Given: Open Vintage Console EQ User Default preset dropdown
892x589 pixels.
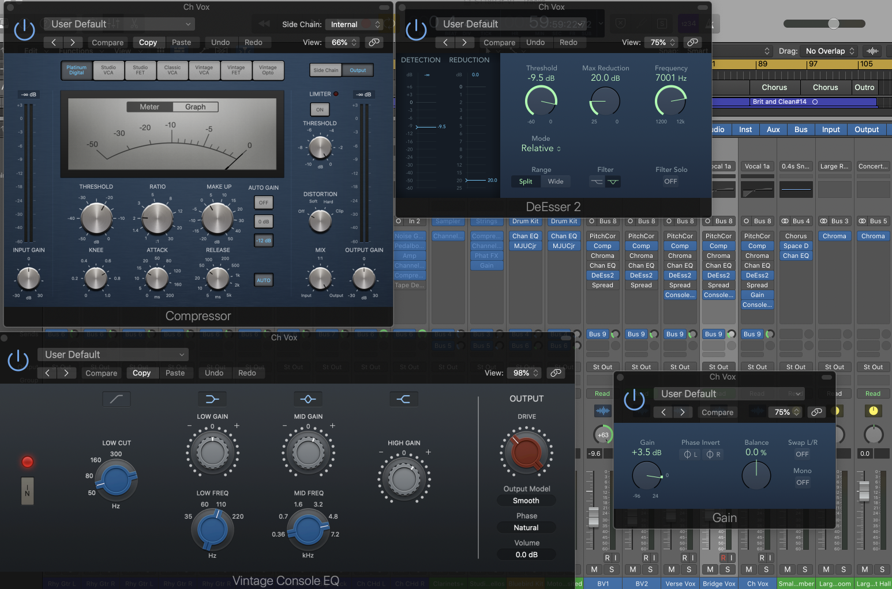Looking at the screenshot, I should (x=113, y=355).
